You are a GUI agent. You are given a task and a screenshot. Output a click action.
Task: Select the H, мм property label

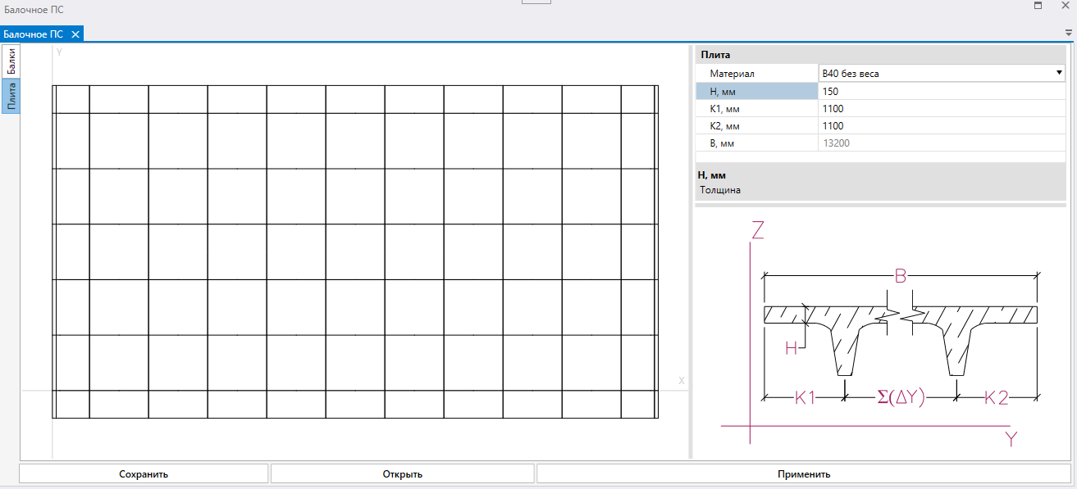(756, 92)
